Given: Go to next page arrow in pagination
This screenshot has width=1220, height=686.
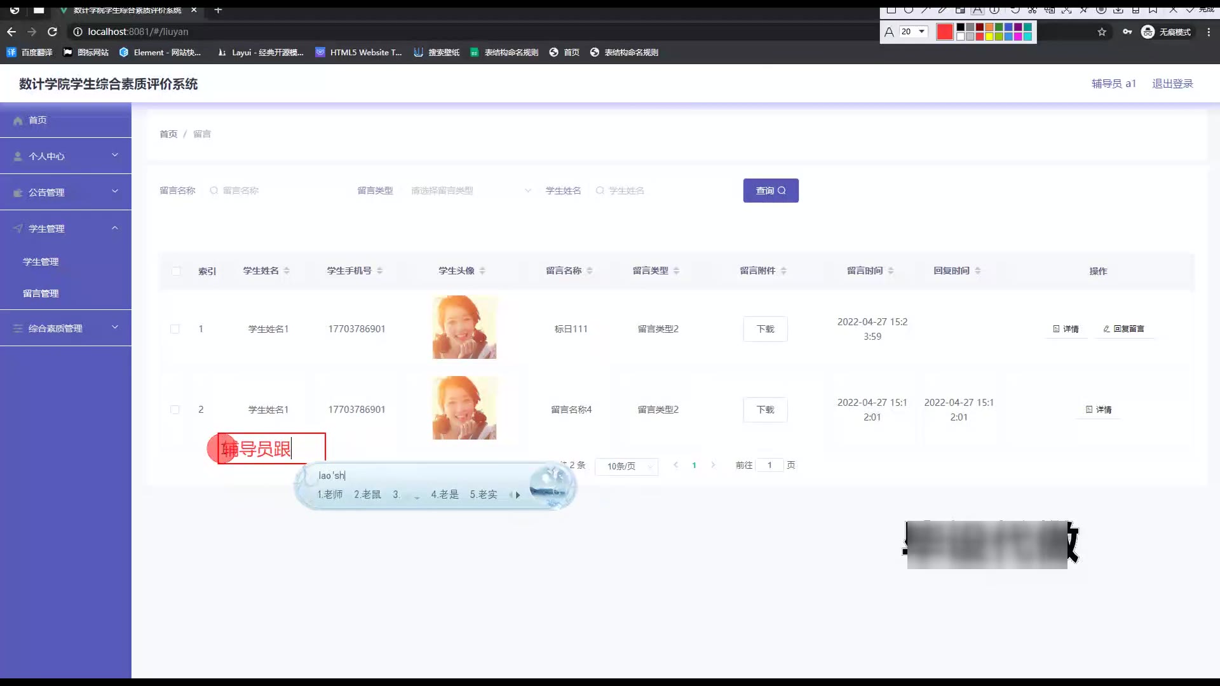Looking at the screenshot, I should pos(713,465).
